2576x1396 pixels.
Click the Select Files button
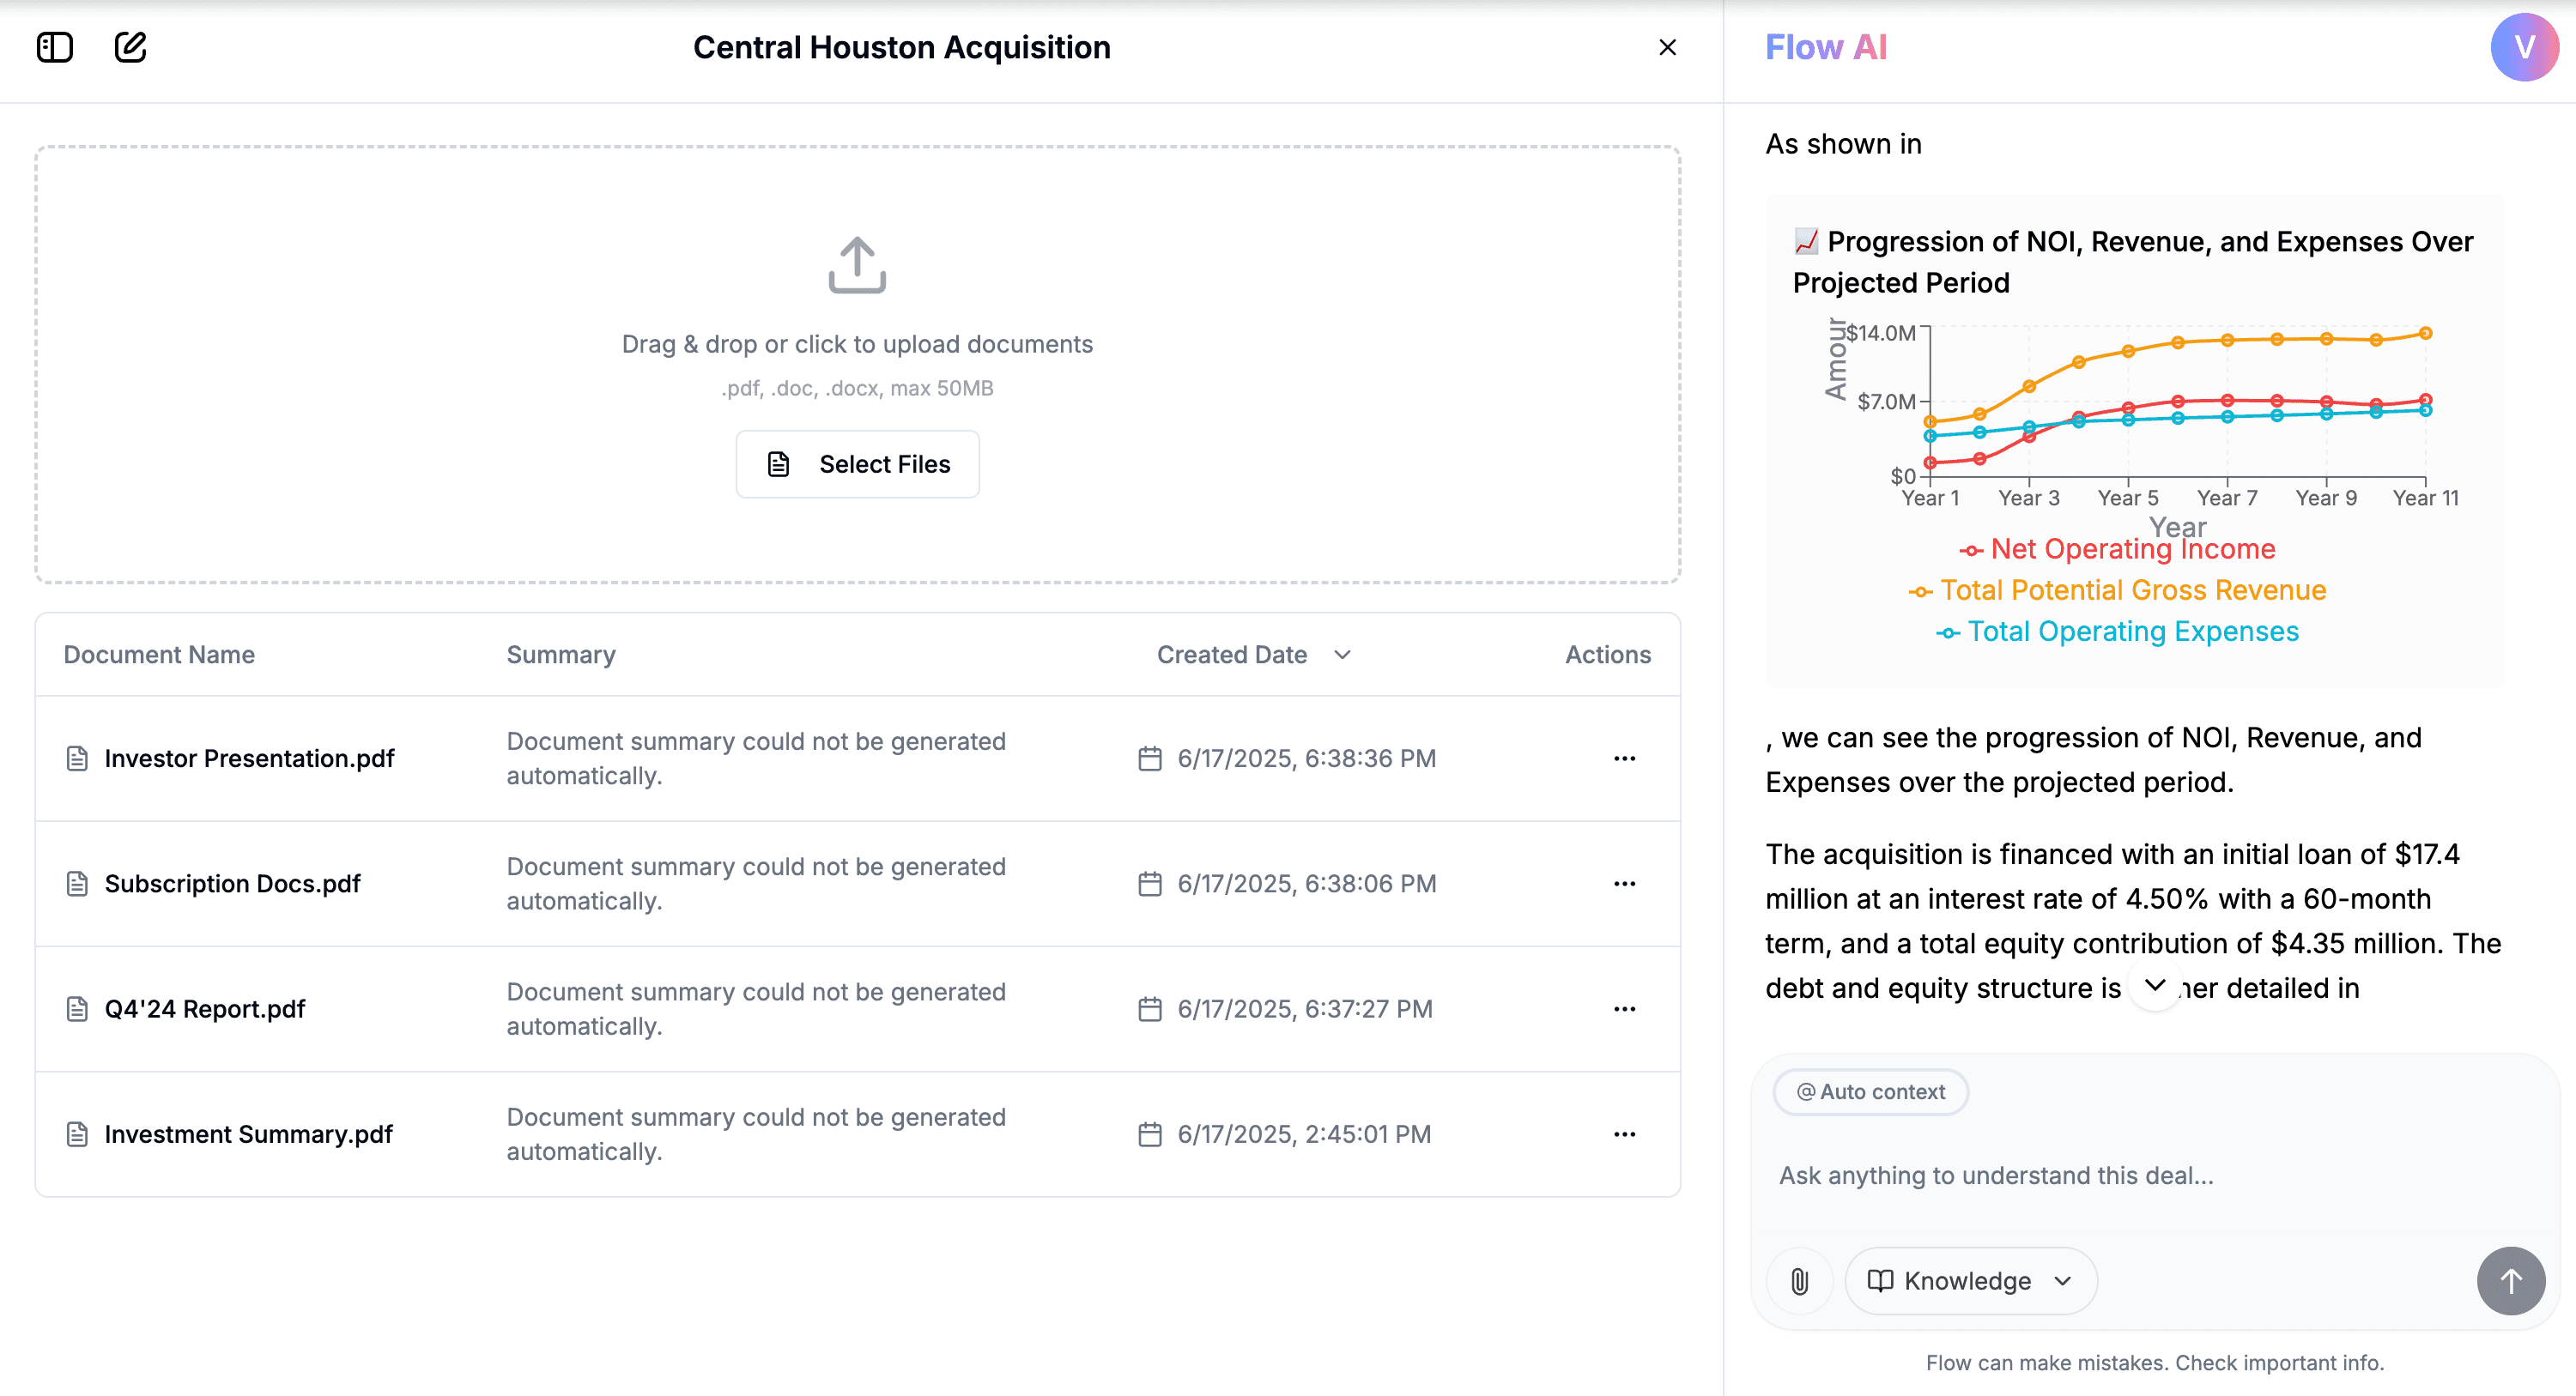pos(857,463)
